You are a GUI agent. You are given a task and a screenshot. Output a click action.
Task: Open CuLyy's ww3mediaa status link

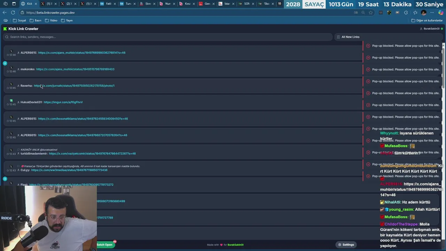[69, 170]
